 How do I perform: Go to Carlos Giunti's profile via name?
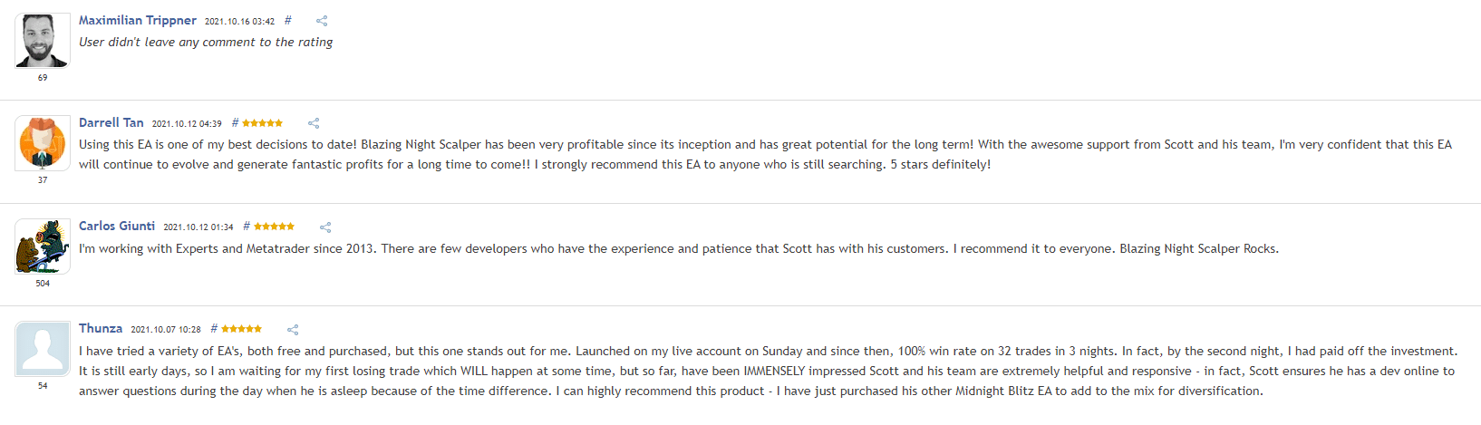[x=117, y=226]
